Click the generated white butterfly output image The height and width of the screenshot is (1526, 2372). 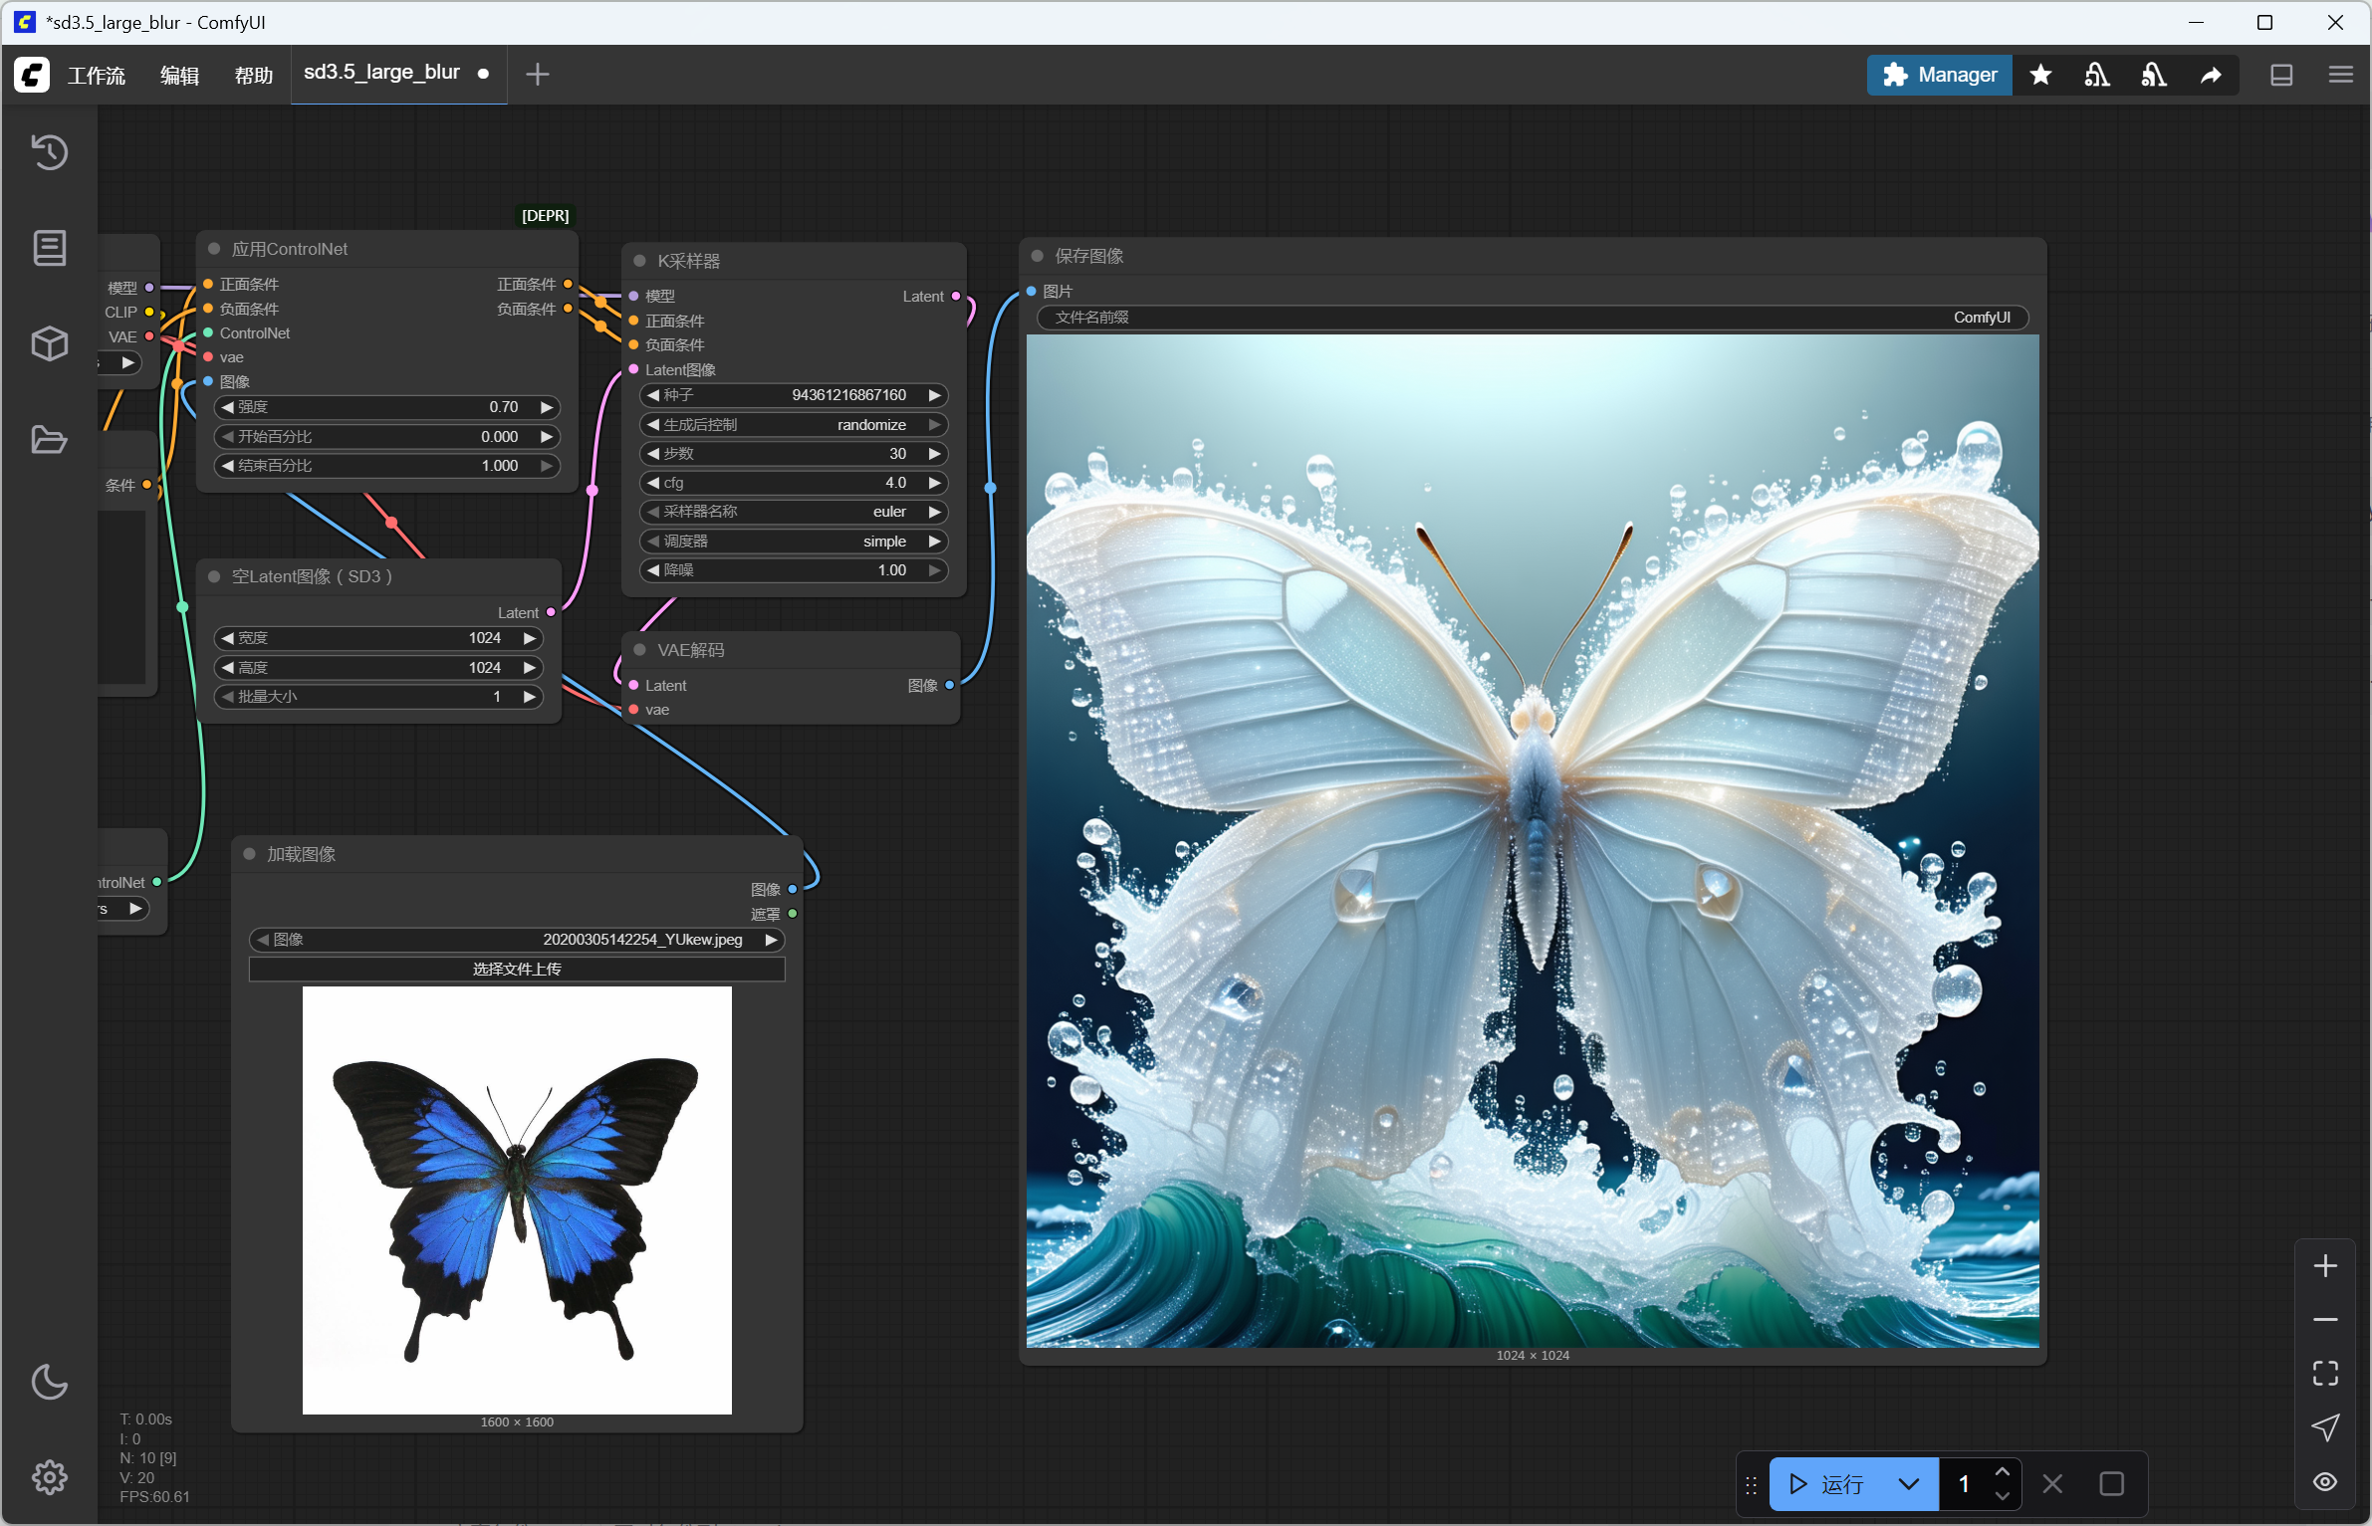pos(1533,840)
